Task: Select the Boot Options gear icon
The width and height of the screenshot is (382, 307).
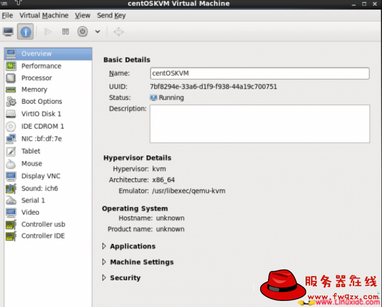Action: point(11,101)
